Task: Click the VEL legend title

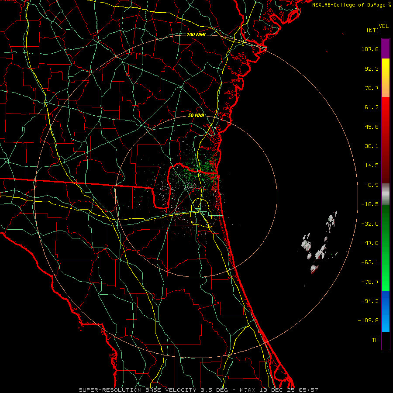Action: [x=383, y=26]
